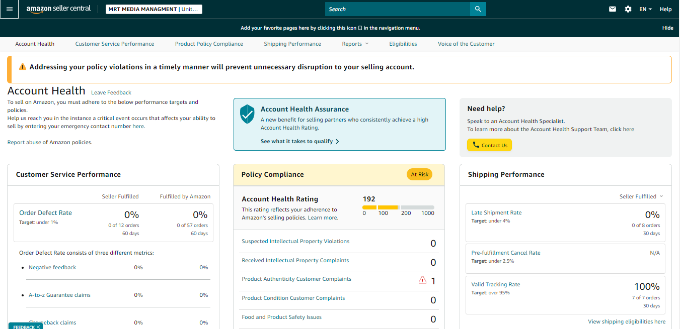Click the warning triangle in the policy banner
This screenshot has height=329, width=680.
(x=23, y=67)
